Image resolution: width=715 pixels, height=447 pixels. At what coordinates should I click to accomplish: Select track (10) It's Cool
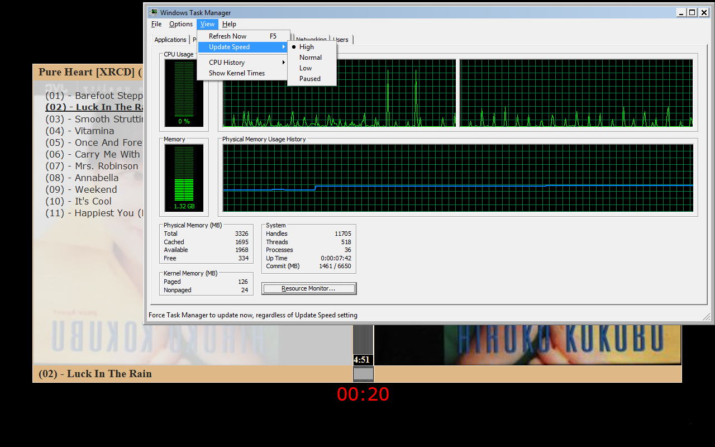[79, 201]
